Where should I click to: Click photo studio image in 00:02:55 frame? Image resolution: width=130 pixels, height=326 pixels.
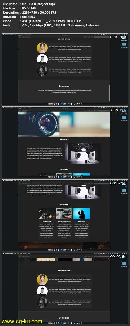(x=83, y=191)
